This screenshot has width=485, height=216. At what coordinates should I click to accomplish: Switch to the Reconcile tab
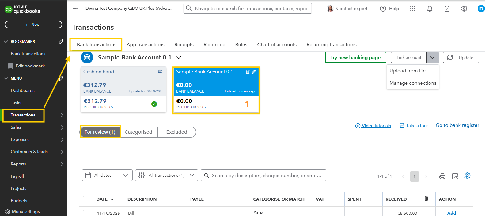(x=214, y=45)
